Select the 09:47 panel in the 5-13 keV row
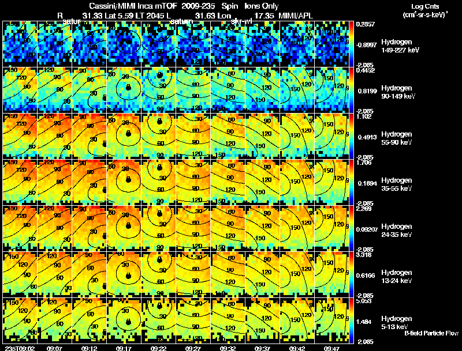Viewport: 462px width, 351px height. point(331,321)
